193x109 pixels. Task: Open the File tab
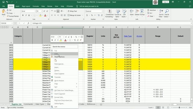[x=4, y=6]
